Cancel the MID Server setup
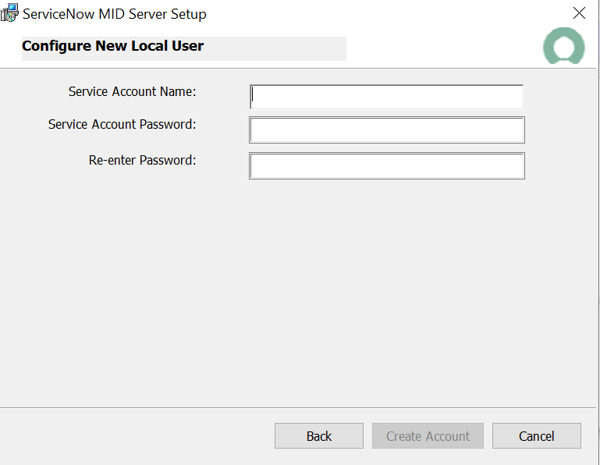The height and width of the screenshot is (465, 600). [x=536, y=436]
